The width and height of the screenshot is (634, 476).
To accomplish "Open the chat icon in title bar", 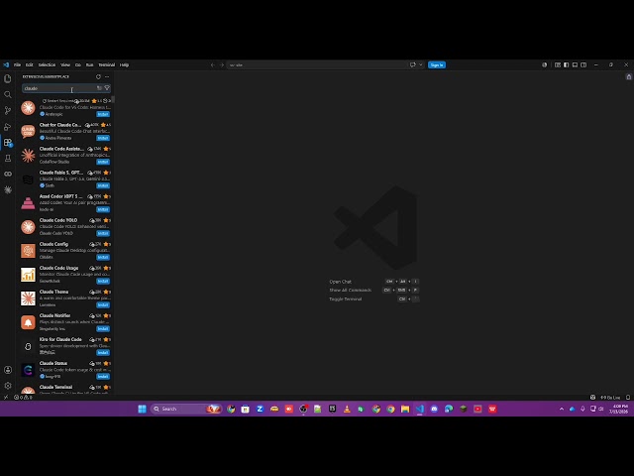I will click(x=412, y=64).
